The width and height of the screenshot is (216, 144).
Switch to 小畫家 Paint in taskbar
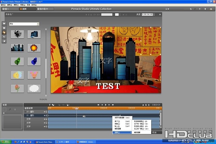click(65, 142)
